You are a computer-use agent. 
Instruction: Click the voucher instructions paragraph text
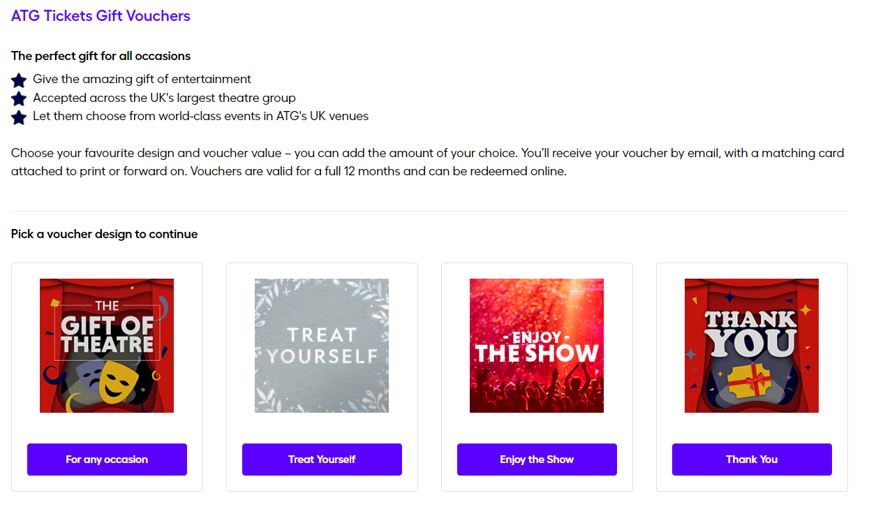(x=426, y=161)
